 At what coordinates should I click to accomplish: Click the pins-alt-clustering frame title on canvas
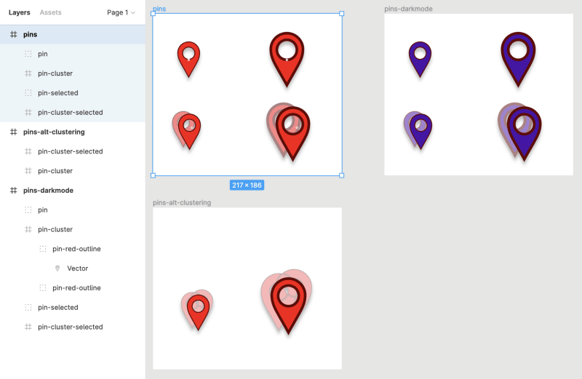tap(182, 203)
